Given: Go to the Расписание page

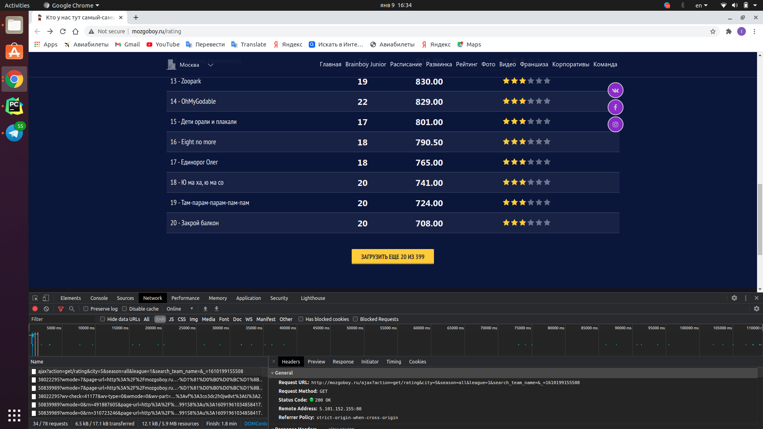Looking at the screenshot, I should point(406,64).
